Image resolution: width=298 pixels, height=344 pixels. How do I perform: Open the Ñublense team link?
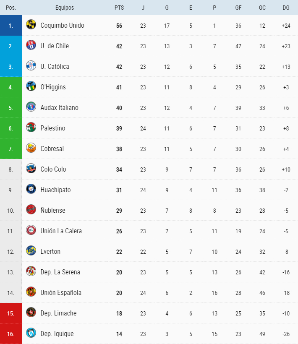53,210
